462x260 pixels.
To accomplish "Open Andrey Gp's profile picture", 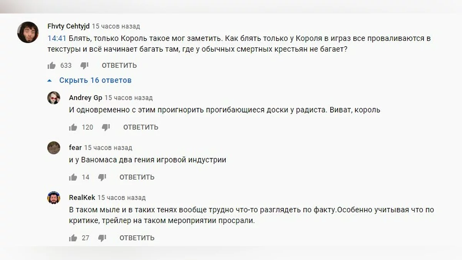I will pos(54,98).
